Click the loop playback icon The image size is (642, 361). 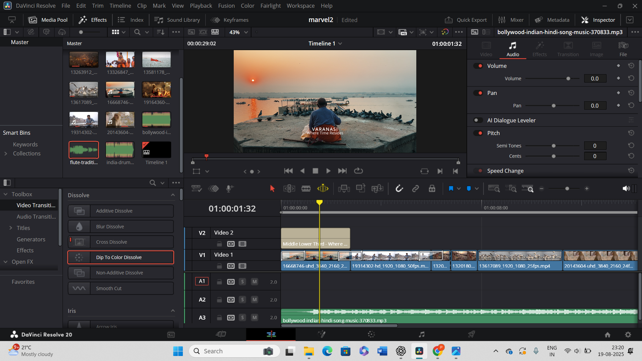(x=358, y=171)
